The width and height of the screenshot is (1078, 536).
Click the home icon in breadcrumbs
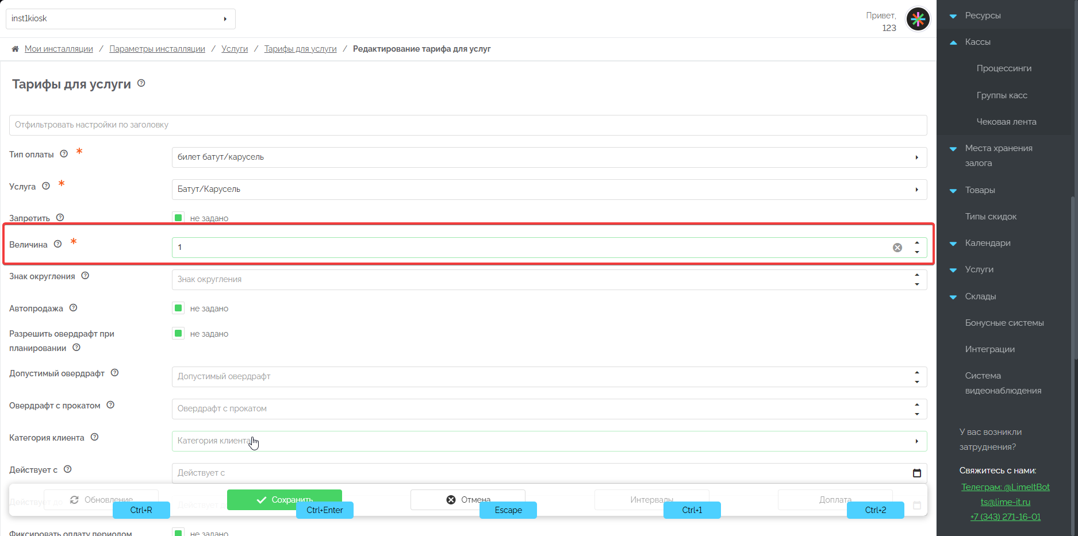pos(16,49)
